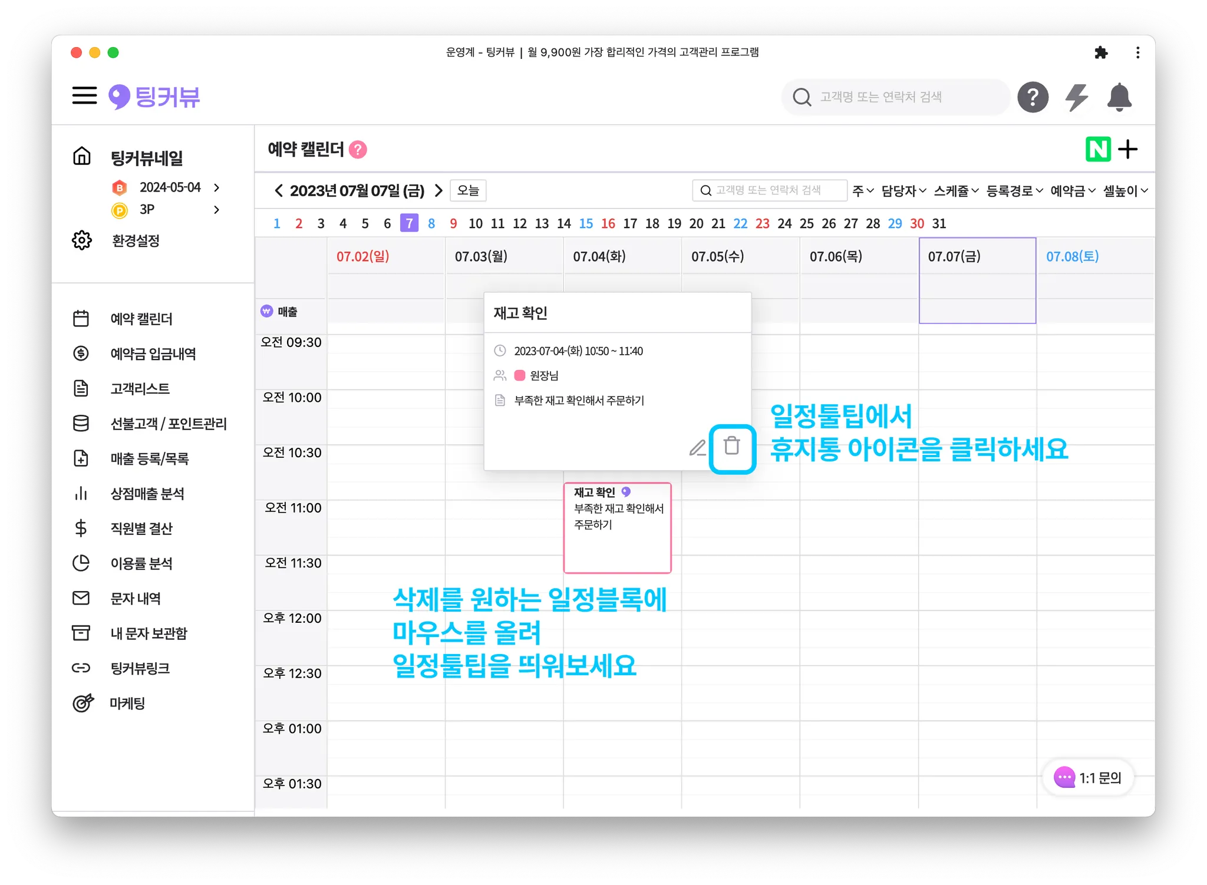Click the plus icon to add reservation
1207x885 pixels.
(x=1127, y=149)
